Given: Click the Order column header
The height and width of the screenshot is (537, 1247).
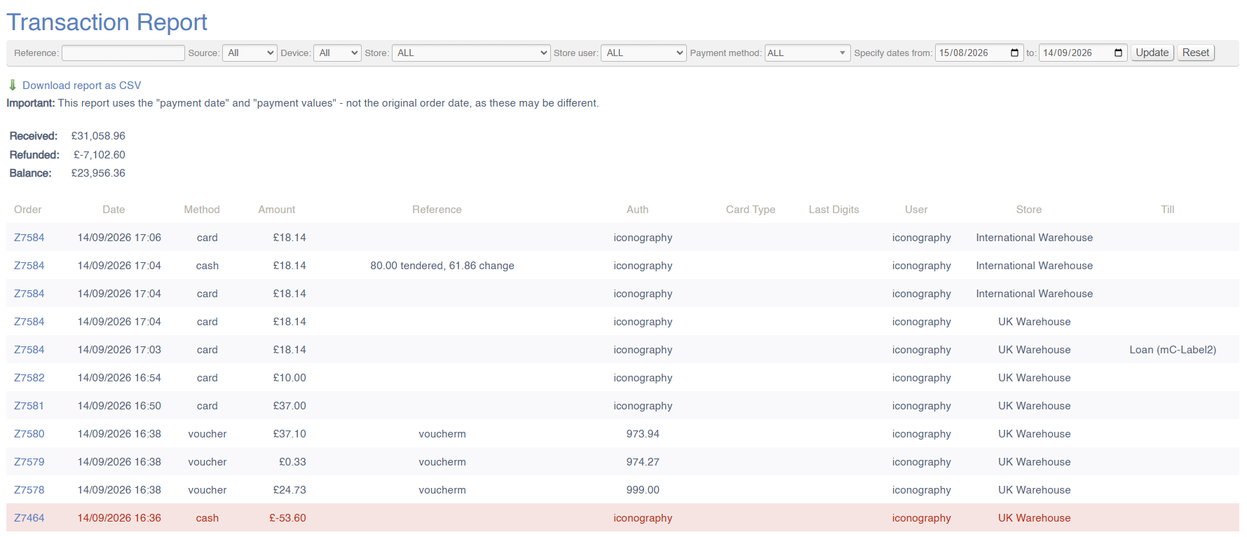Looking at the screenshot, I should [x=28, y=209].
